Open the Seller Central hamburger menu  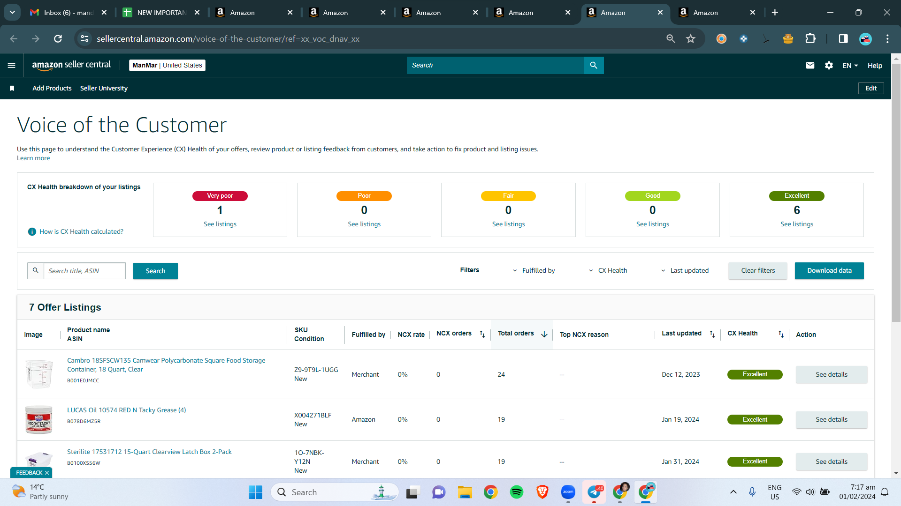click(12, 66)
